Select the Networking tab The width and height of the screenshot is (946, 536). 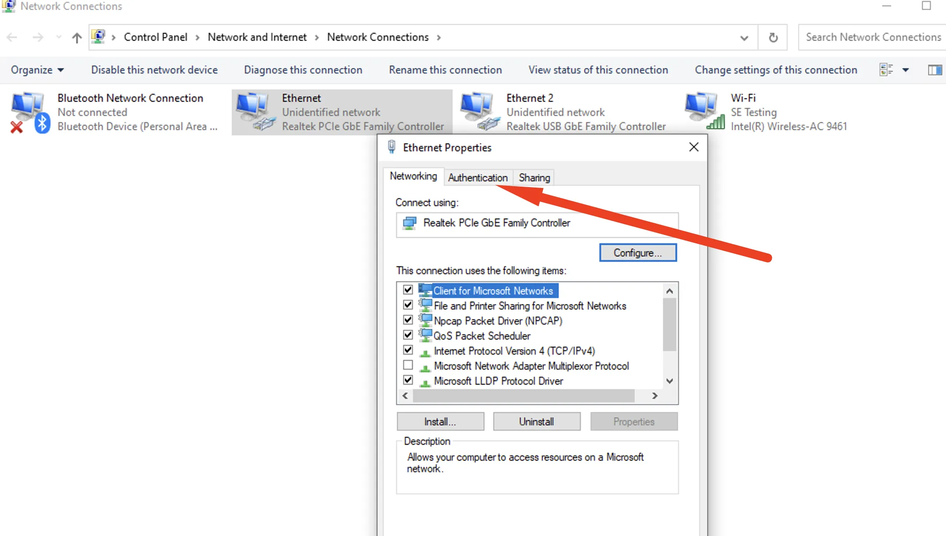tap(413, 176)
